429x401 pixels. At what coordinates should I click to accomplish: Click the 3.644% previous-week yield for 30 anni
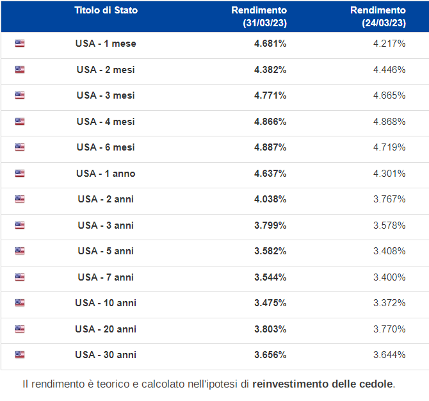tap(389, 355)
